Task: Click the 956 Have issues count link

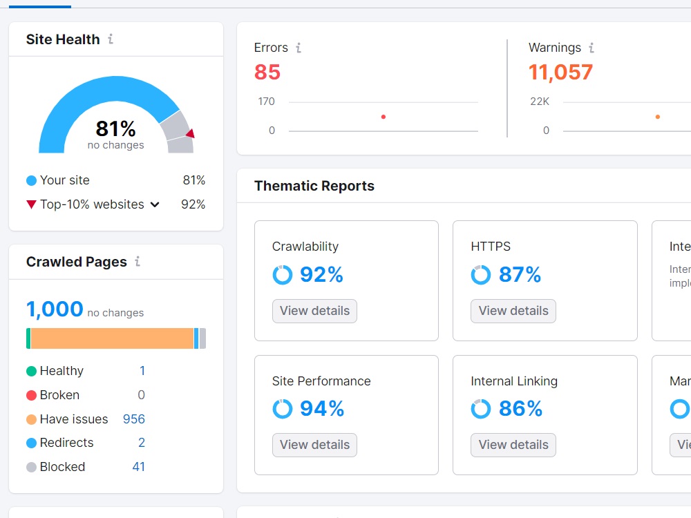Action: (x=134, y=419)
